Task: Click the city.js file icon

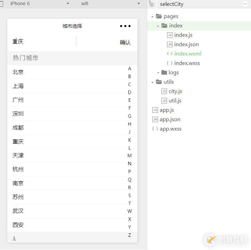Action: pos(164,91)
